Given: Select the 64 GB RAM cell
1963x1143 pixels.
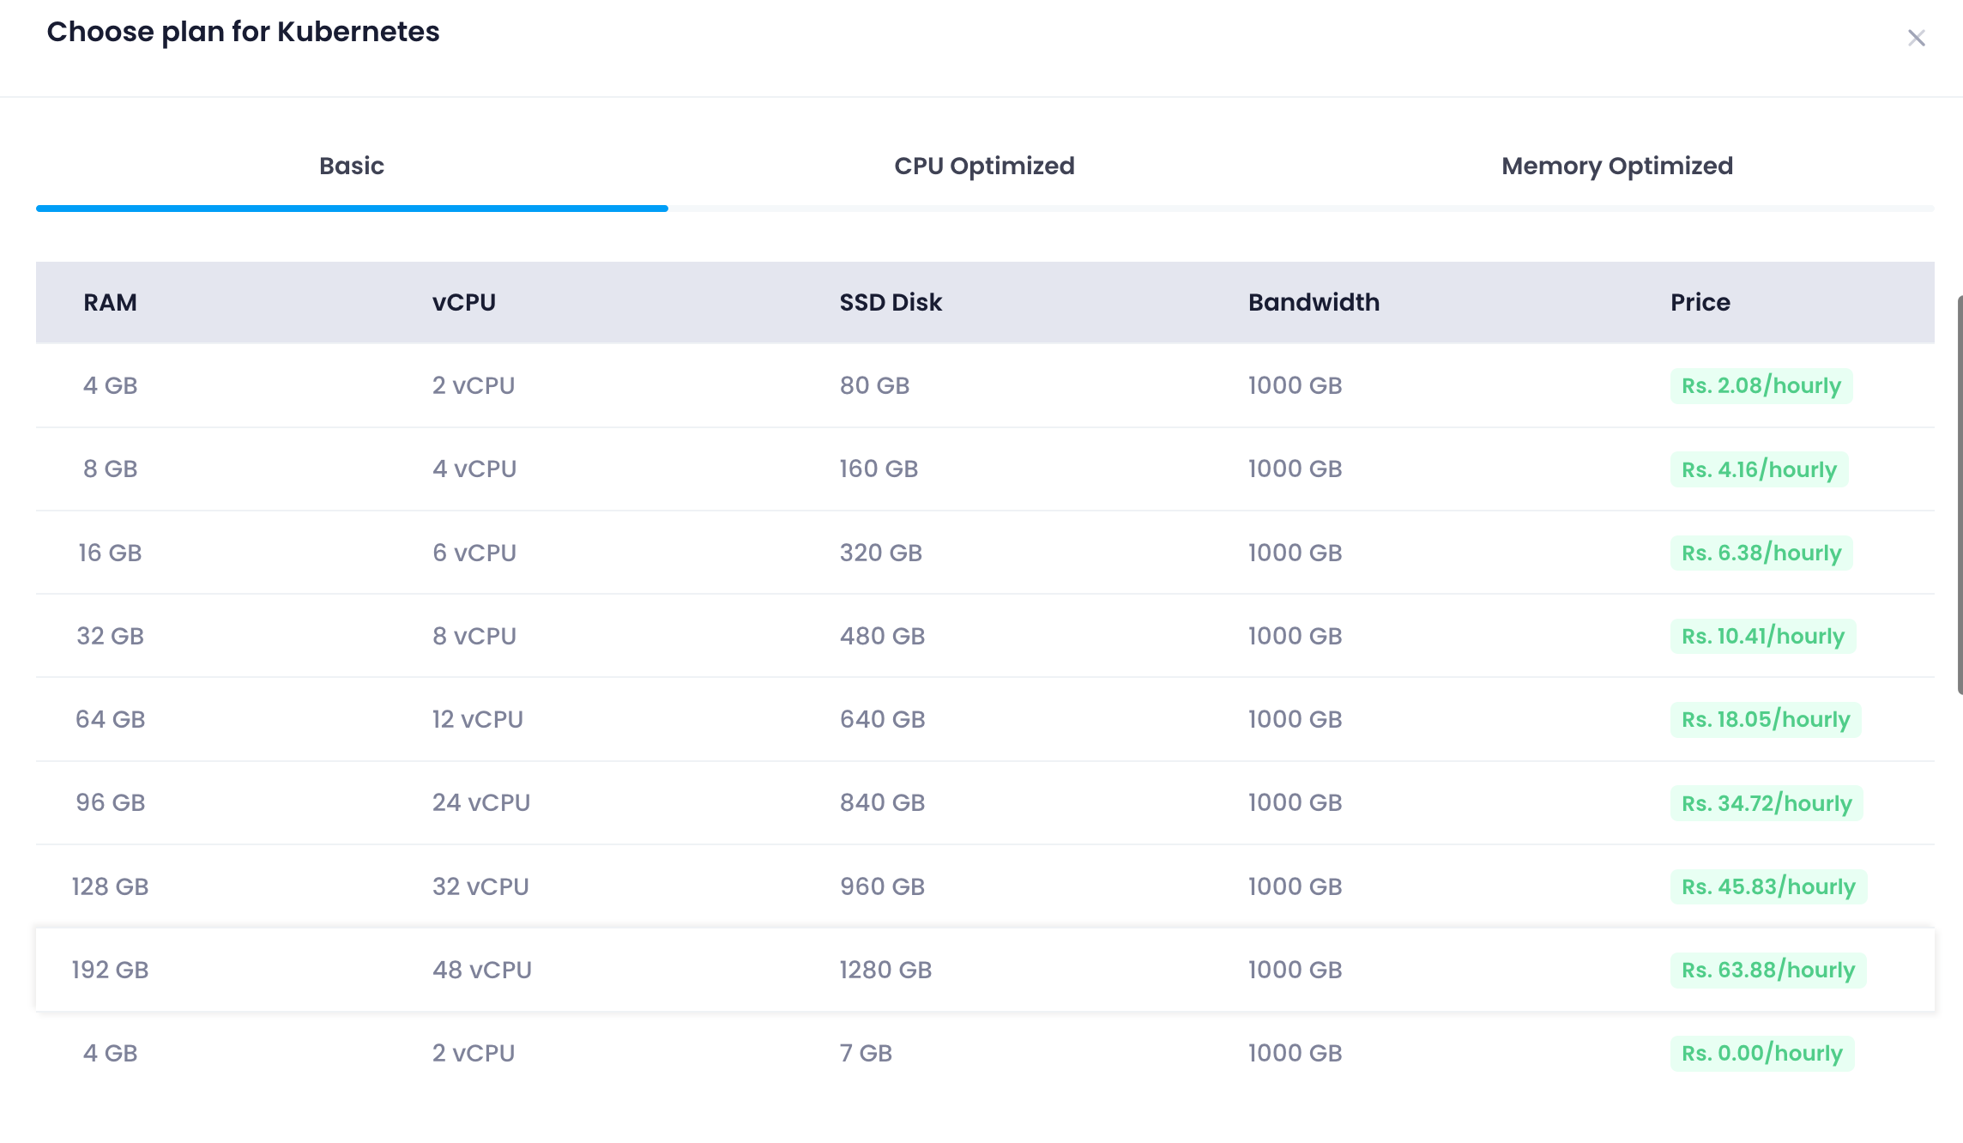Looking at the screenshot, I should coord(110,719).
